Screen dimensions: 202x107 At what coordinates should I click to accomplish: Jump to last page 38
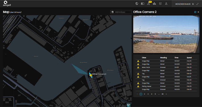click(x=163, y=94)
